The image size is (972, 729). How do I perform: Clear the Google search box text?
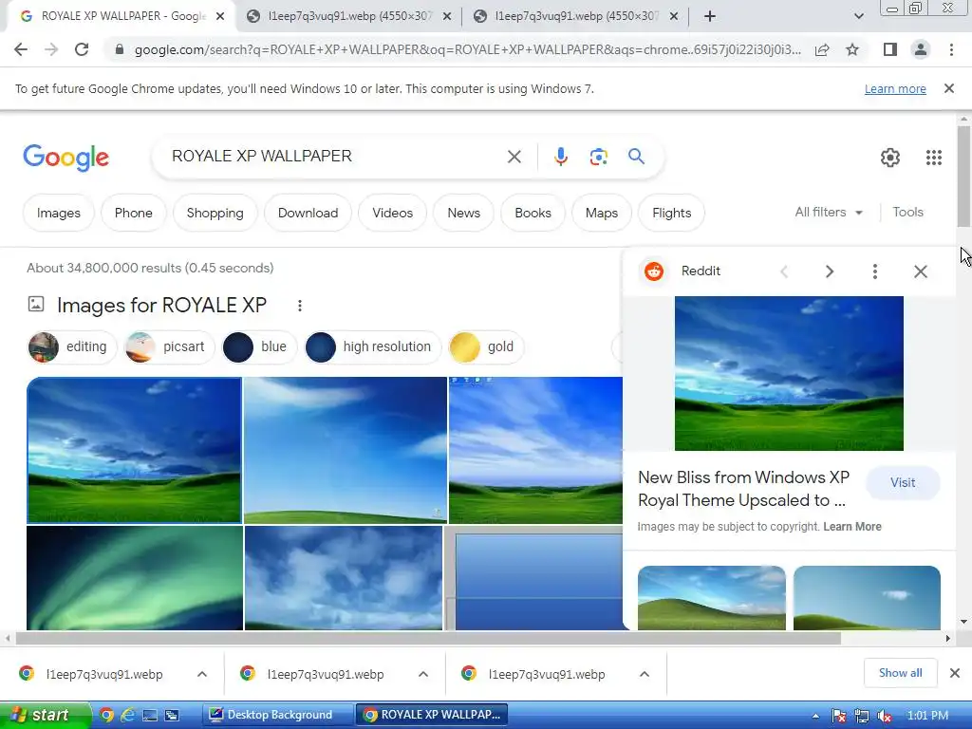(x=514, y=157)
